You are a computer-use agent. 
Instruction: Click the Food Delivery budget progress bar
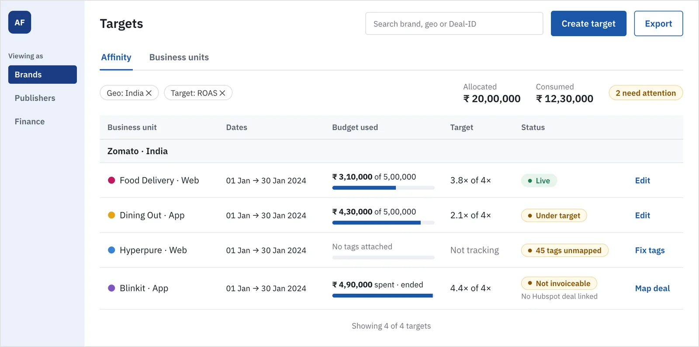pos(383,188)
